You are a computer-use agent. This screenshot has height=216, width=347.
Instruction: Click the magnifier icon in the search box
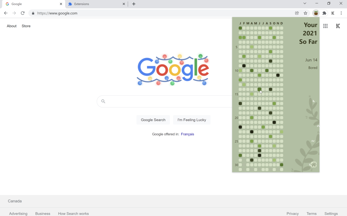pyautogui.click(x=103, y=101)
